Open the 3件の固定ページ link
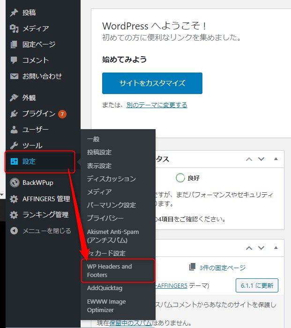The height and width of the screenshot is (328, 291). click(223, 268)
